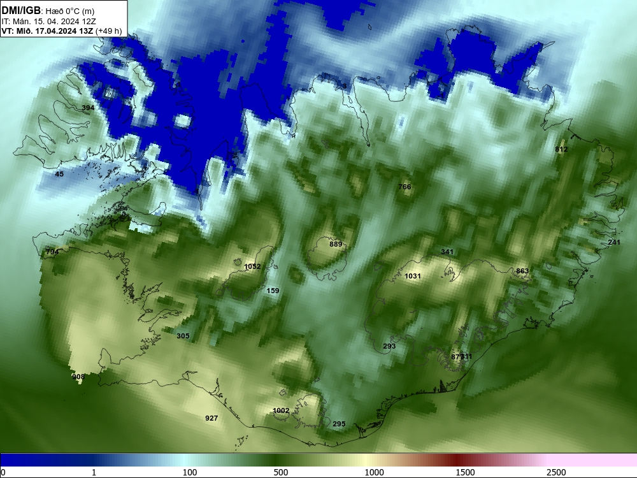637x478 pixels.
Task: Click the map value 889
Action: coord(336,244)
